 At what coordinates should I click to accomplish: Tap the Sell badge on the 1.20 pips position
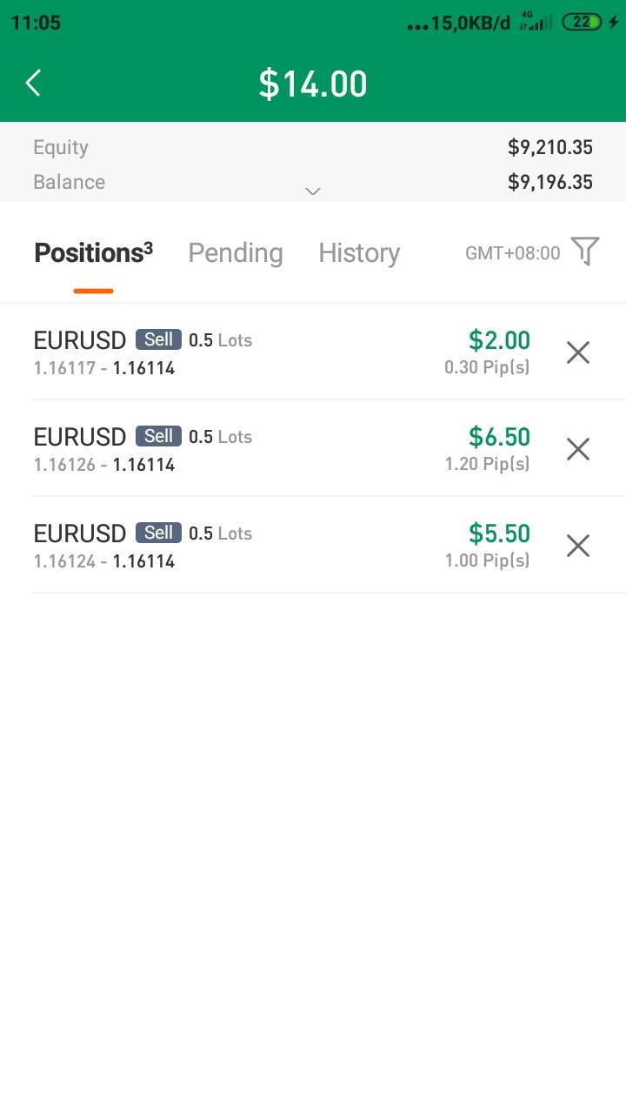pos(158,436)
